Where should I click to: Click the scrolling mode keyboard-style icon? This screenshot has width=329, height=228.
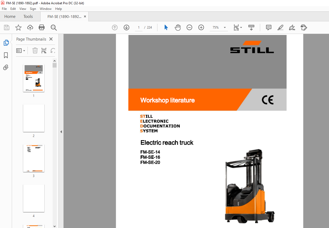(251, 27)
